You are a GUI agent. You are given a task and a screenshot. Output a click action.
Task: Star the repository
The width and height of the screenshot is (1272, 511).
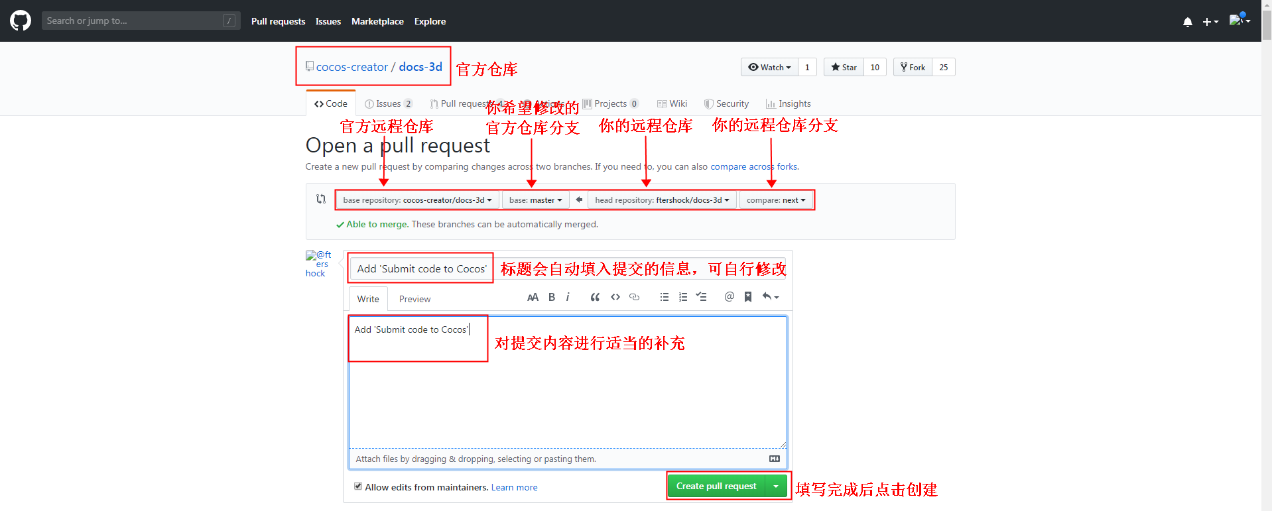(x=844, y=67)
